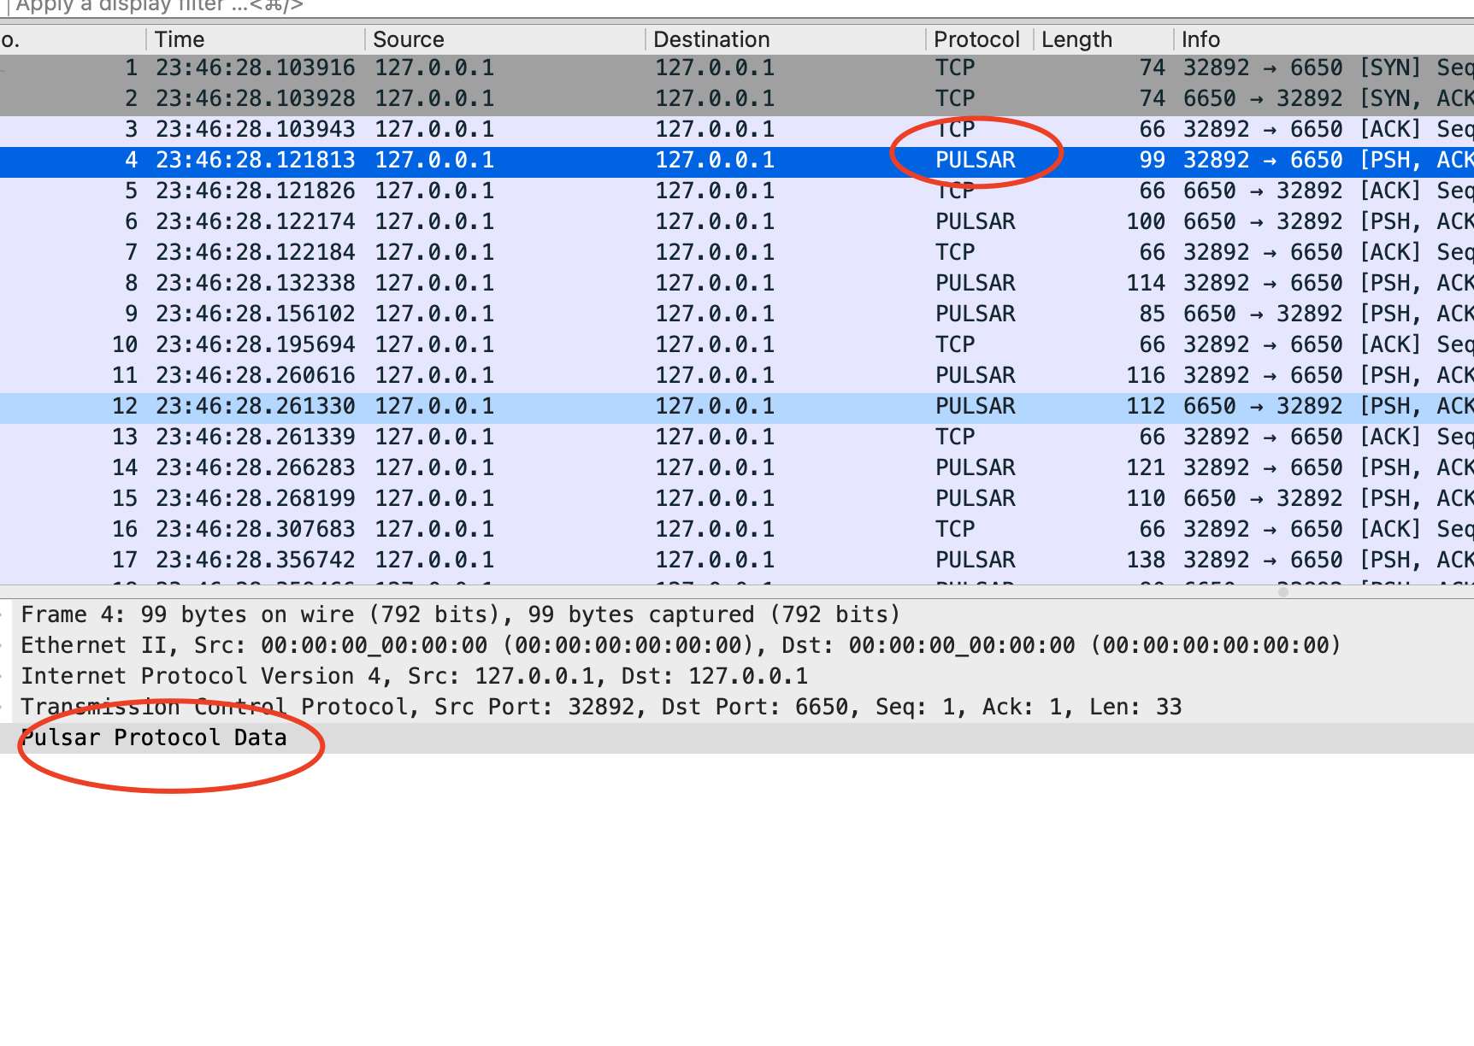Select the Pulsar Protocol Data line
This screenshot has height=1046, width=1474.
point(154,737)
